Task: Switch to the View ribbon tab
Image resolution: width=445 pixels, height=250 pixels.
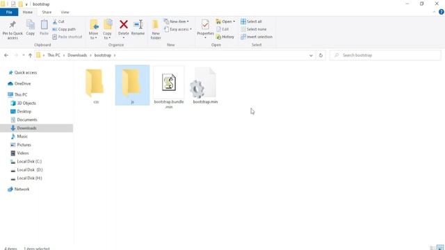Action: [65, 12]
